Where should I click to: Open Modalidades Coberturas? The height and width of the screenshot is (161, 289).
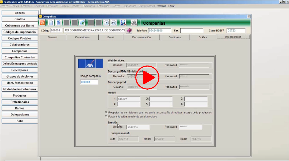click(20, 89)
